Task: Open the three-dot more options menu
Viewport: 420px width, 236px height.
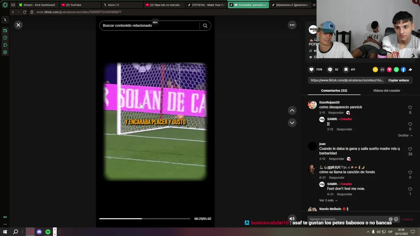Action: [x=292, y=25]
